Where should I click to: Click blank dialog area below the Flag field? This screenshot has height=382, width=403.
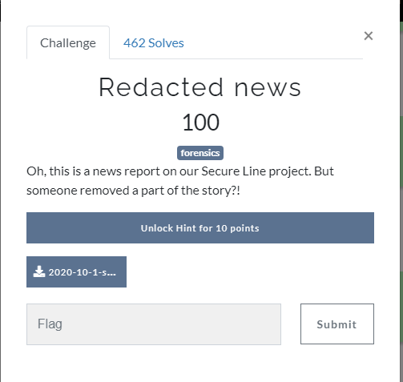tap(200, 363)
